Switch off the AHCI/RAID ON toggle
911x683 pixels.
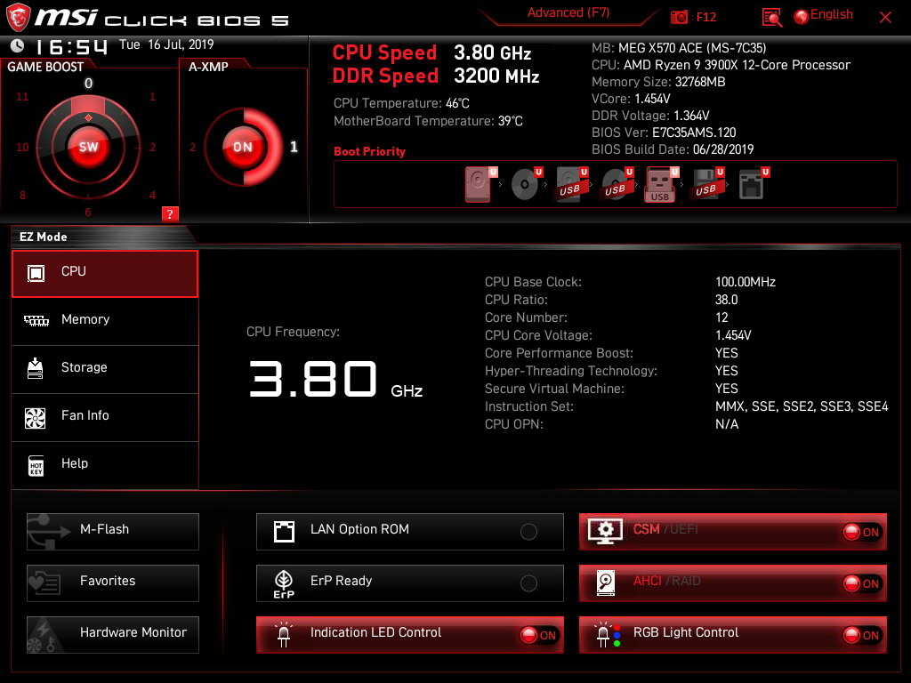pos(861,583)
